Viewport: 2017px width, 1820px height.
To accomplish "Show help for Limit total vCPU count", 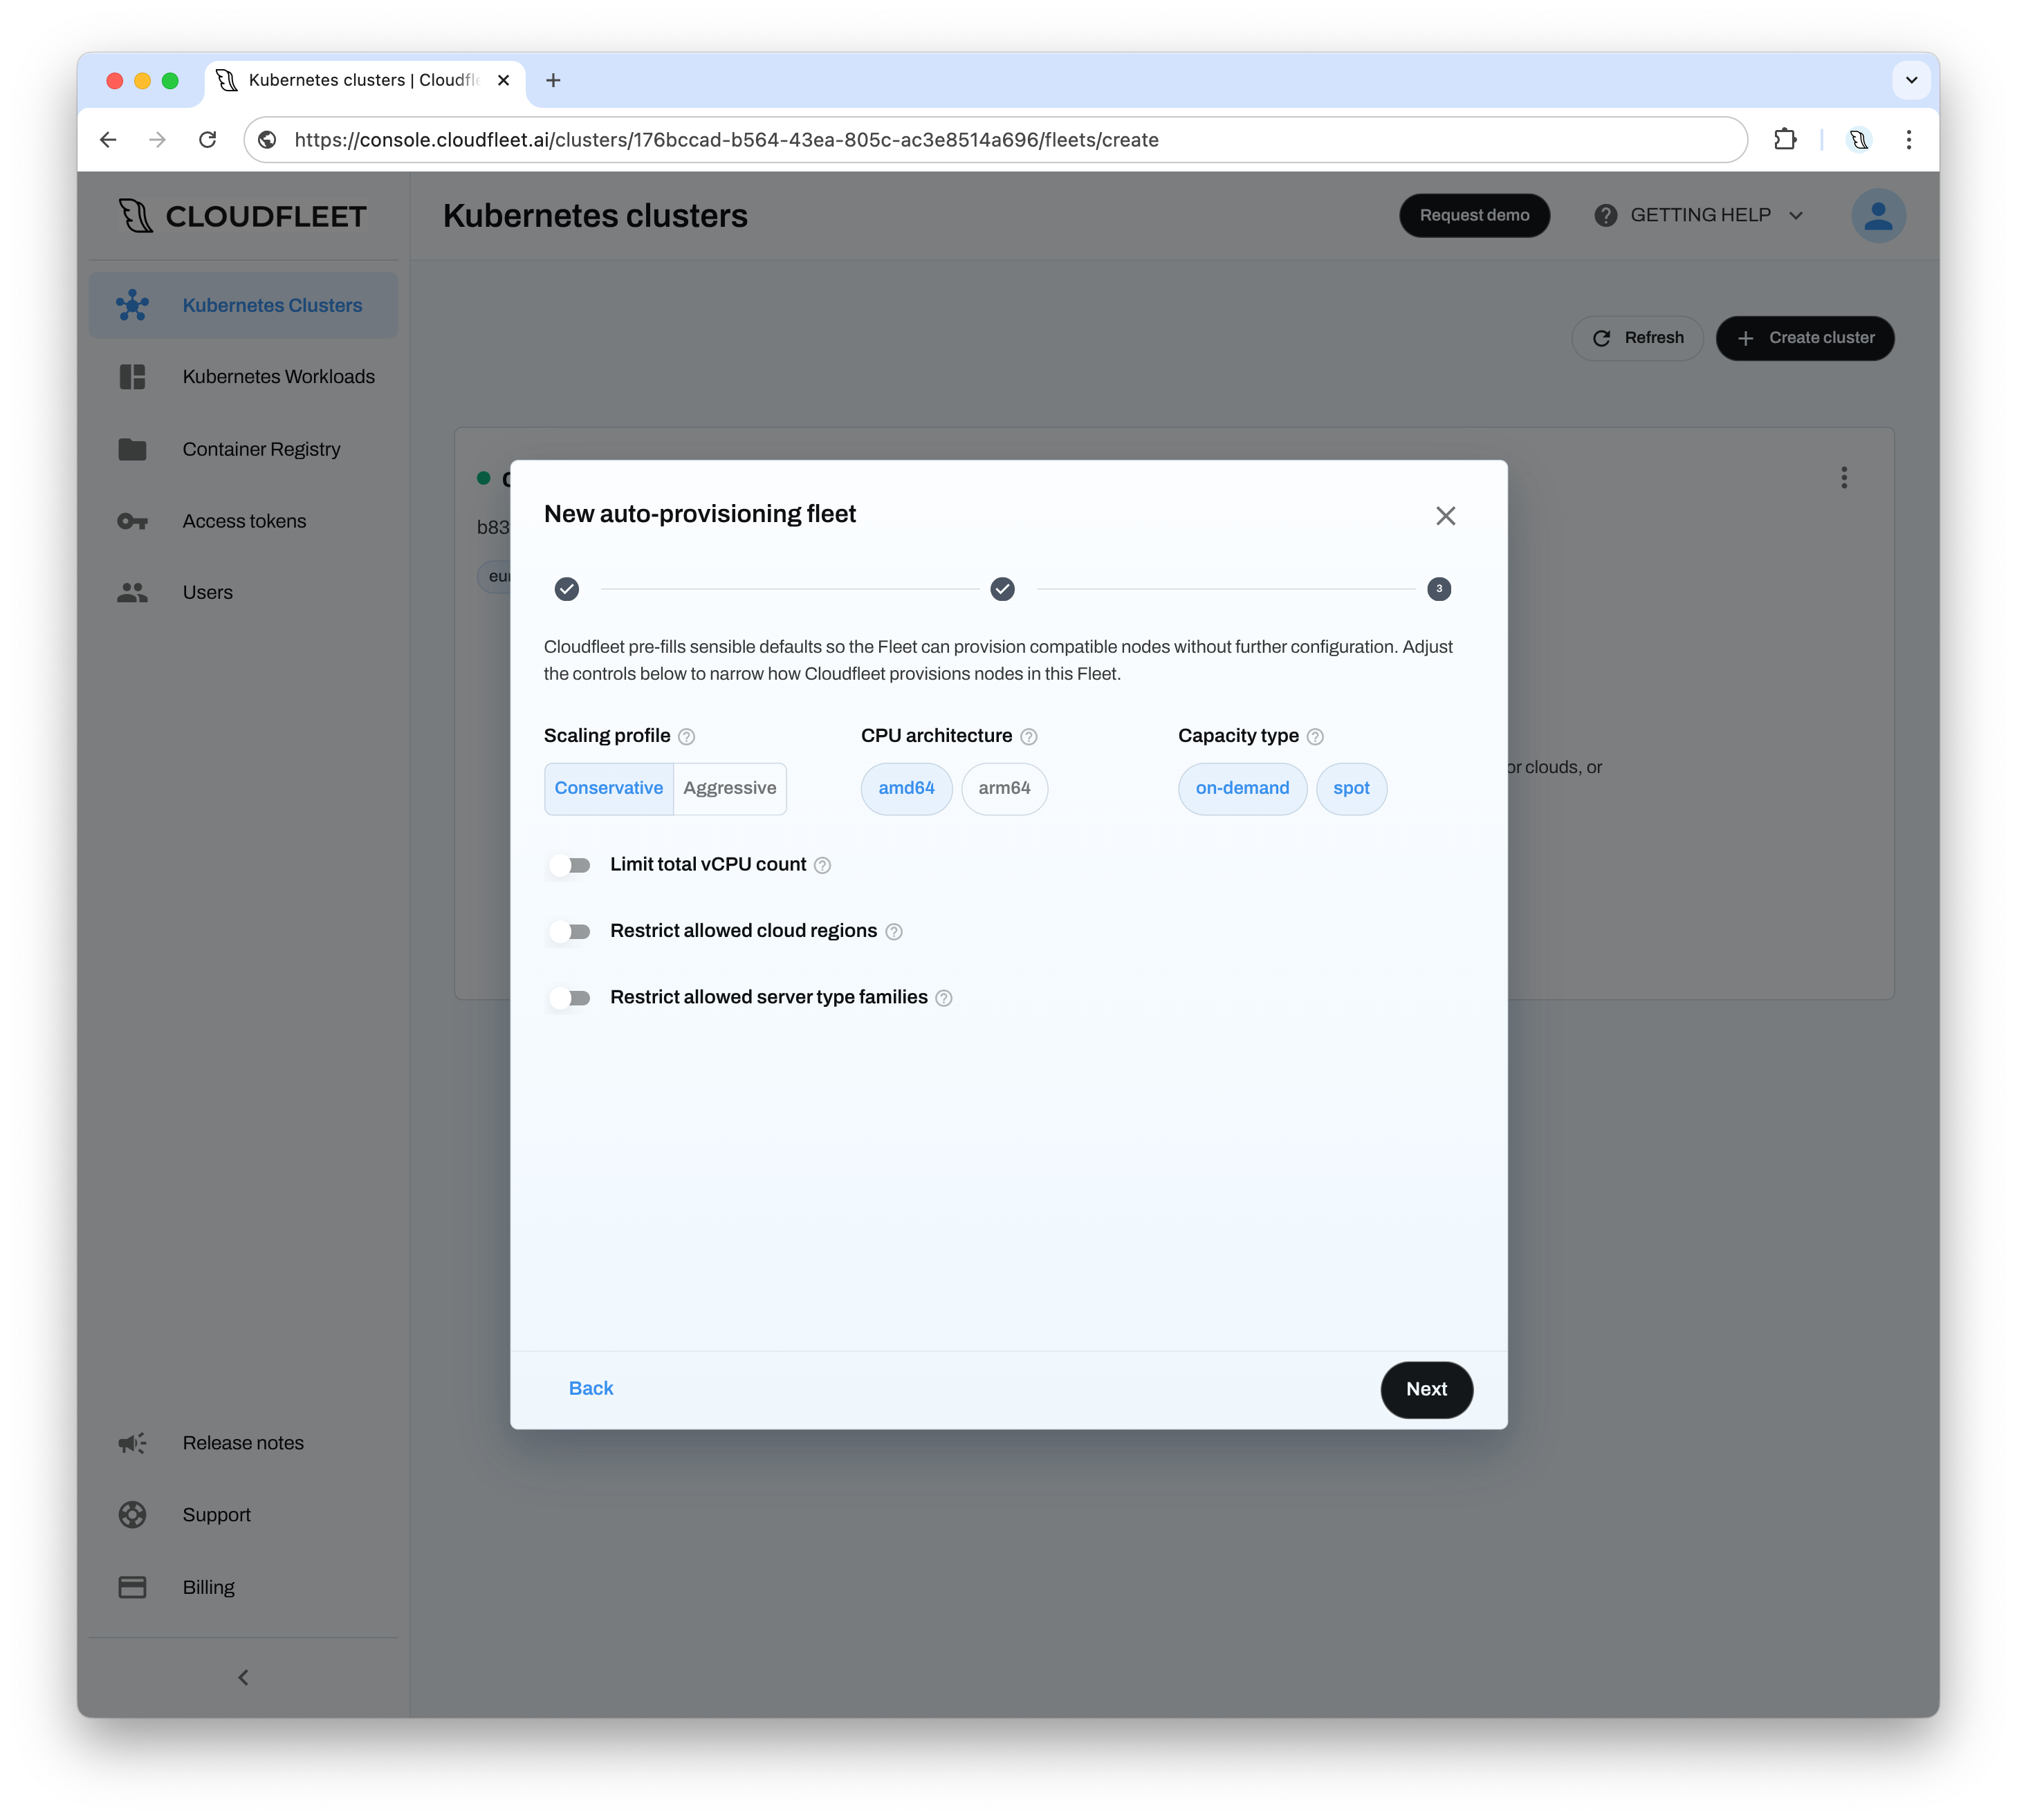I will 822,865.
